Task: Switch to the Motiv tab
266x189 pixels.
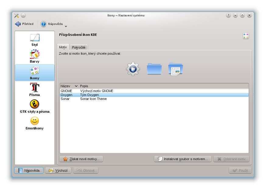Action: point(63,47)
